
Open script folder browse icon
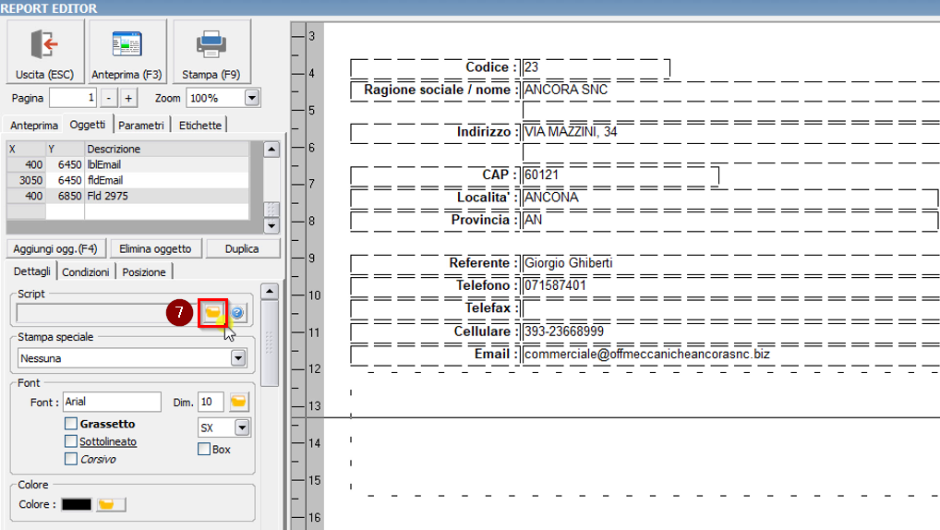point(213,313)
